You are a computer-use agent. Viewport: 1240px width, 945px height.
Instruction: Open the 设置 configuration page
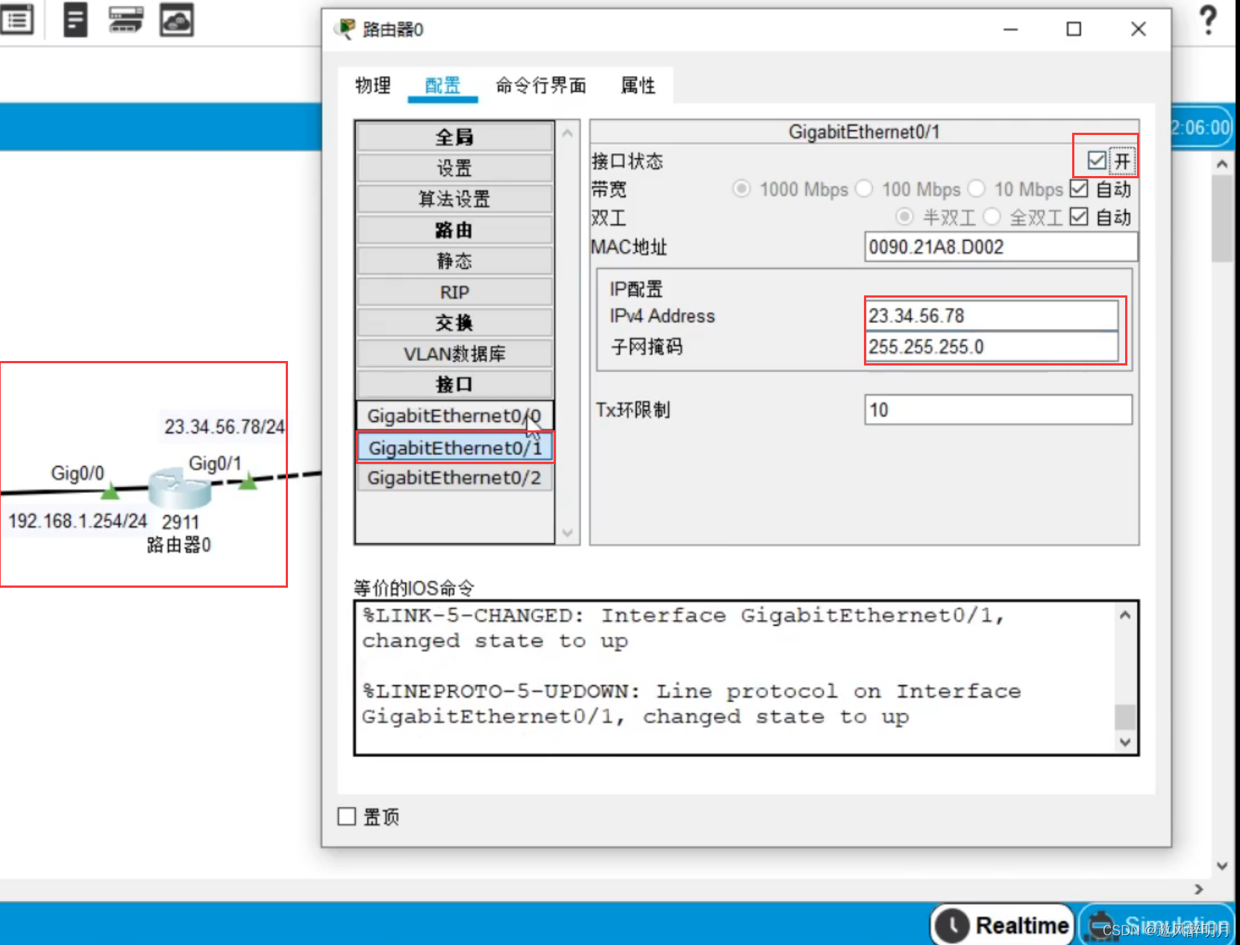[x=454, y=169]
